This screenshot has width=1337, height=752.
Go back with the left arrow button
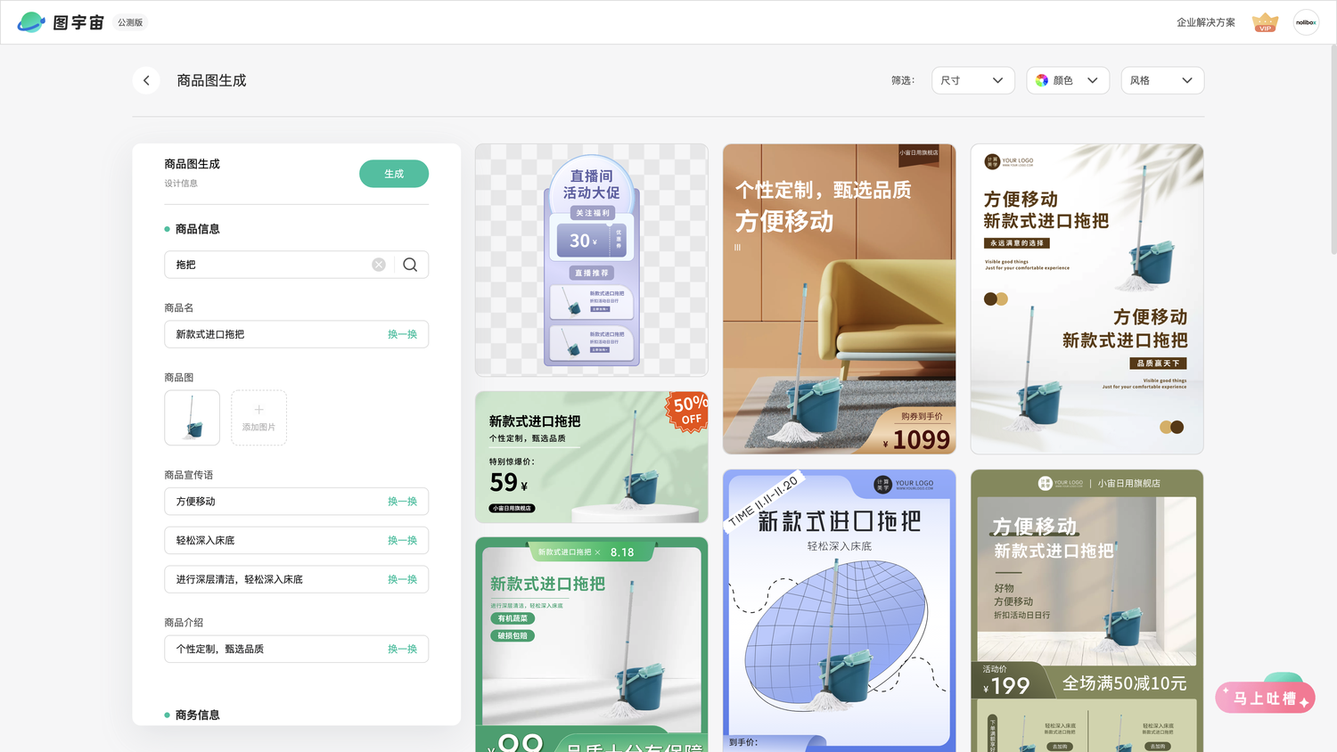coord(146,80)
